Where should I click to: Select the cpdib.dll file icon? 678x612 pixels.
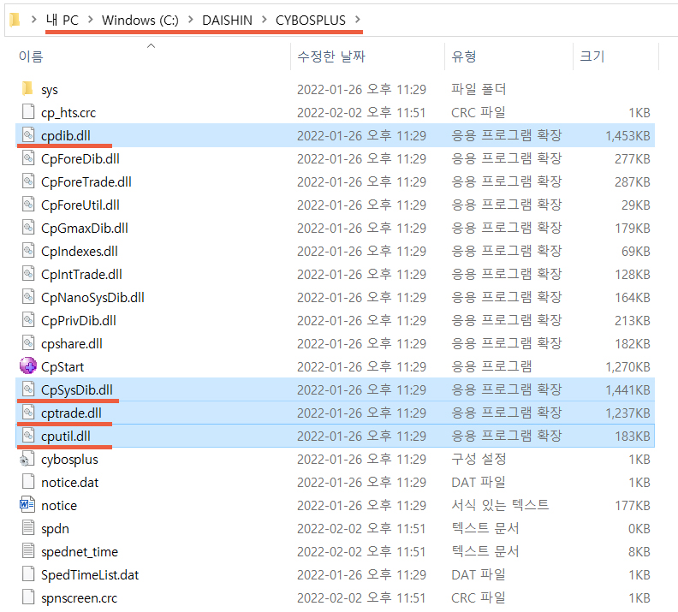(28, 135)
